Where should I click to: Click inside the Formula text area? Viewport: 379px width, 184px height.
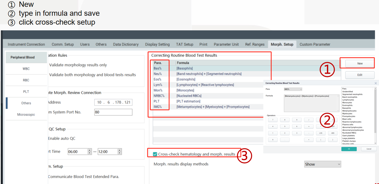[311, 103]
